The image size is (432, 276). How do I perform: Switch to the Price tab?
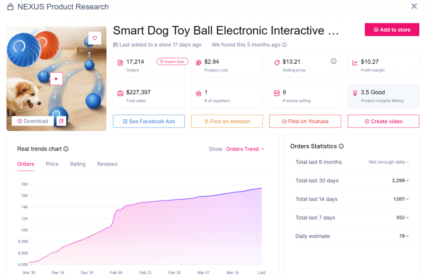pos(52,164)
